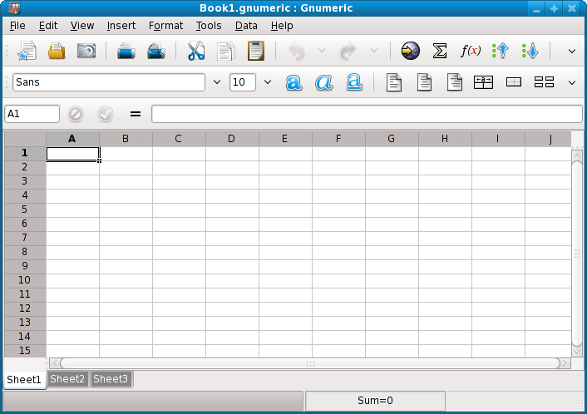This screenshot has height=414, width=587.
Task: Select column G header
Action: pos(392,140)
